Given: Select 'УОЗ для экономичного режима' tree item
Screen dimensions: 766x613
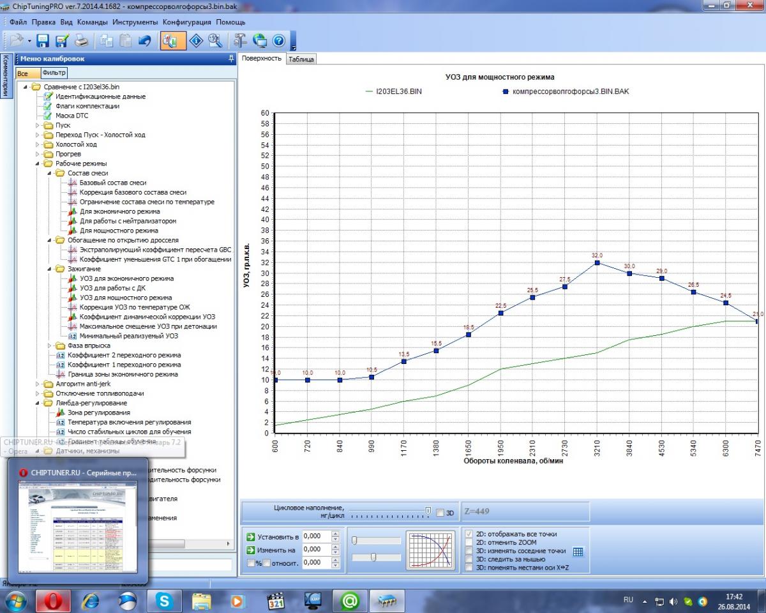Looking at the screenshot, I should point(126,278).
